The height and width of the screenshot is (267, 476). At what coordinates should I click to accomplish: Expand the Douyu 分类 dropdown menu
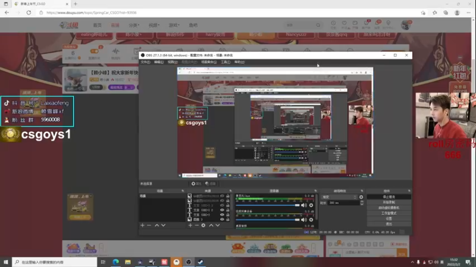[x=133, y=25]
